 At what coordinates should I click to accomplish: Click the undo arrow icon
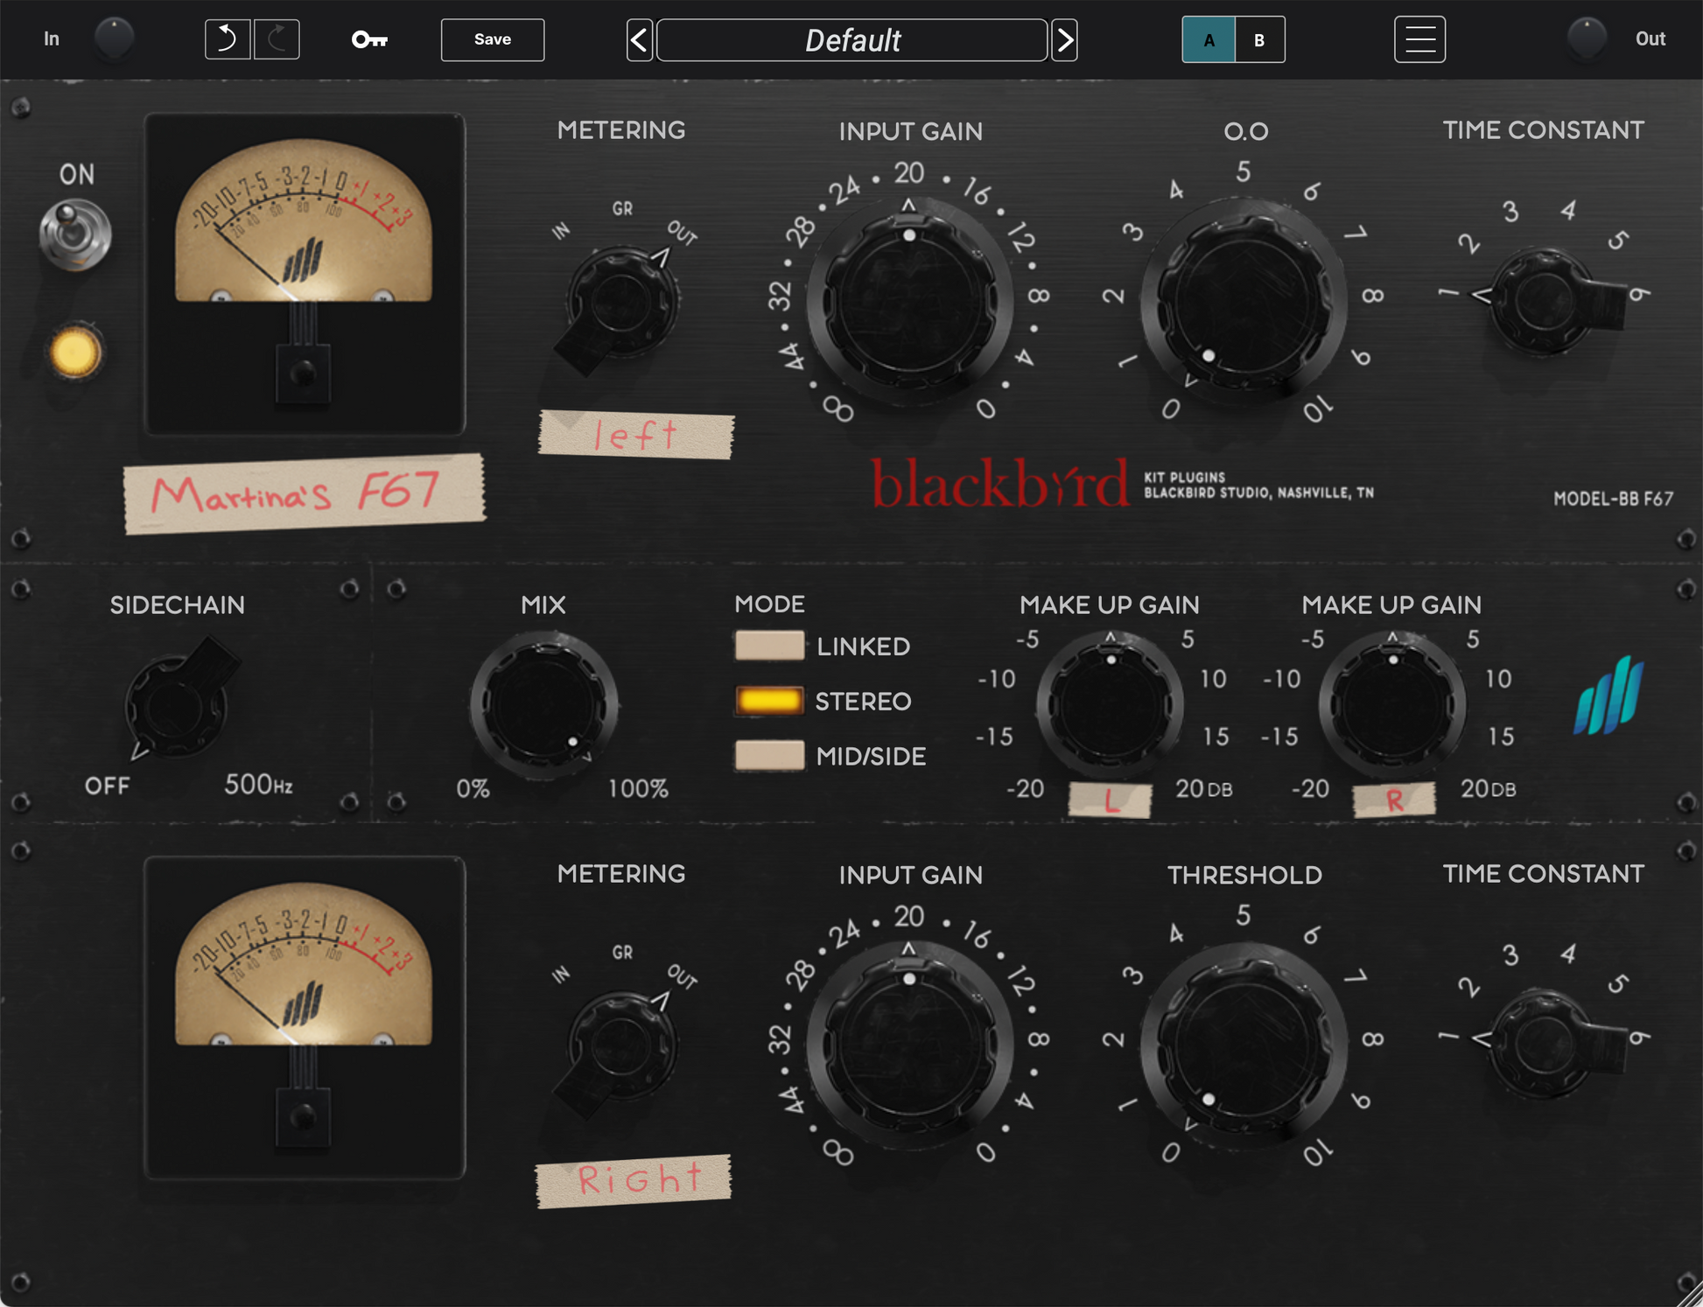228,39
